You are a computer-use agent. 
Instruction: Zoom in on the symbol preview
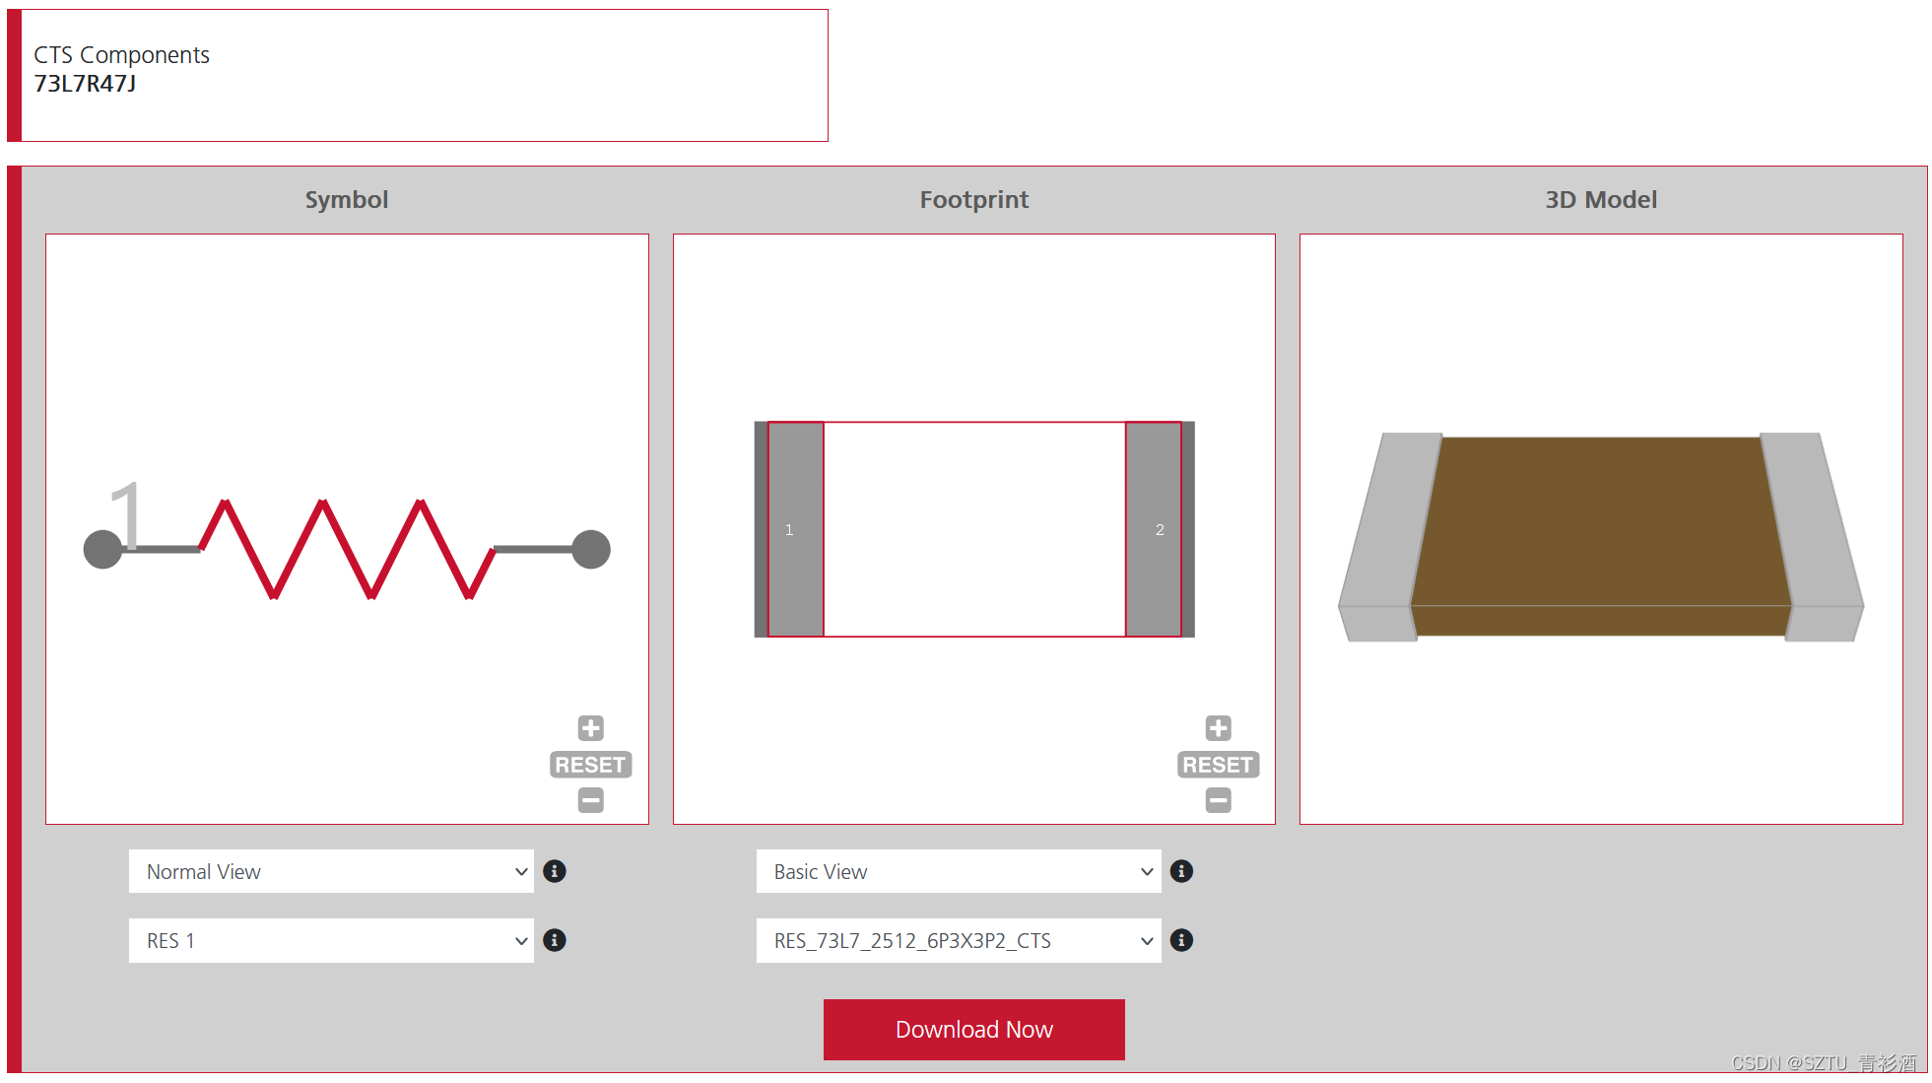coord(590,728)
